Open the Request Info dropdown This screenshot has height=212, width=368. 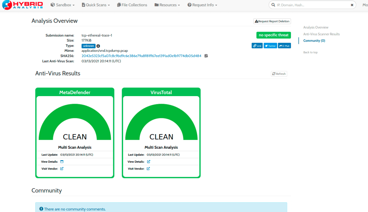click(x=203, y=5)
